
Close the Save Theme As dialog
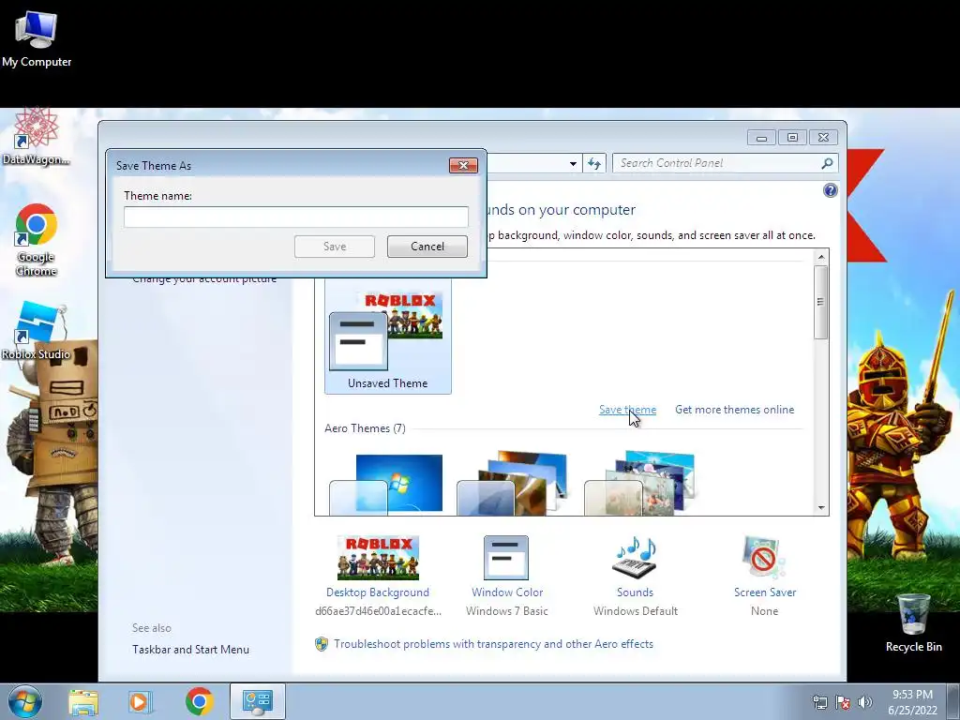click(463, 165)
